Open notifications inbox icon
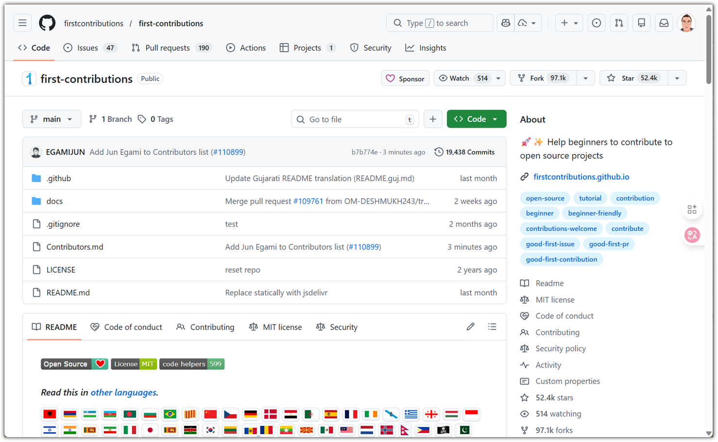Screen dimensions: 718x442 pos(664,23)
